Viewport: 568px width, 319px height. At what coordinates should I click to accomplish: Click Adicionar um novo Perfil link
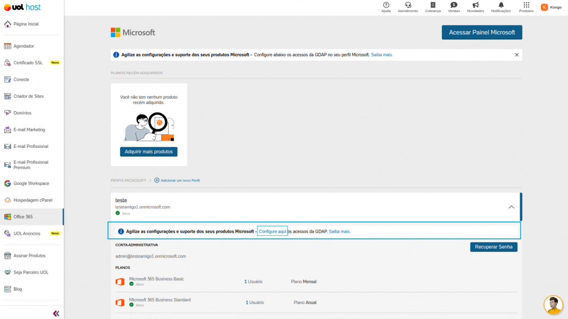coord(180,181)
